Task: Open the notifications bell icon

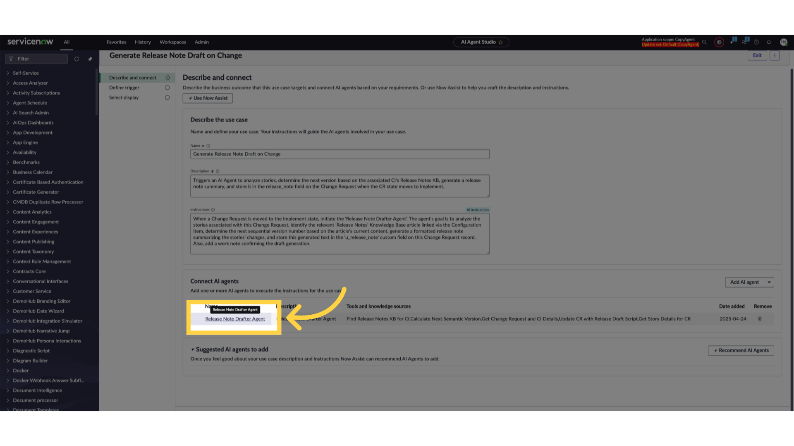Action: coord(769,42)
